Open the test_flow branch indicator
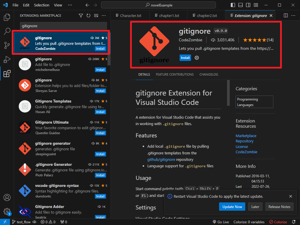The height and width of the screenshot is (225, 300). tap(21, 222)
